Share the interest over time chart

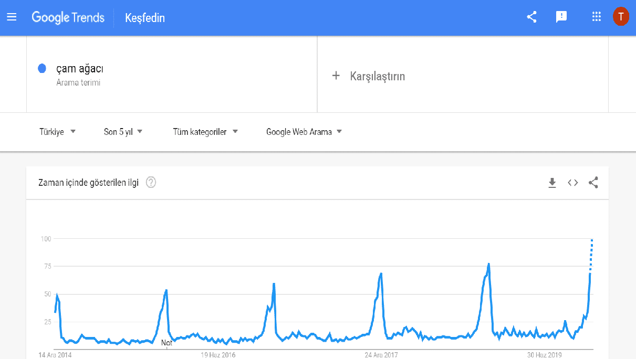click(x=593, y=182)
